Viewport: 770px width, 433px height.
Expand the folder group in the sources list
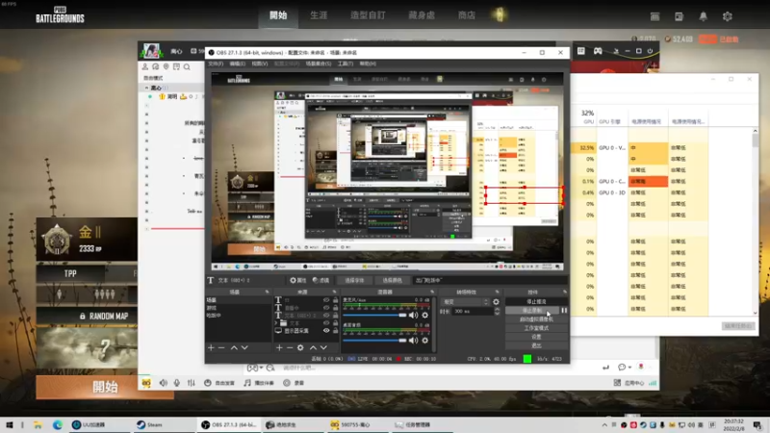click(x=276, y=323)
